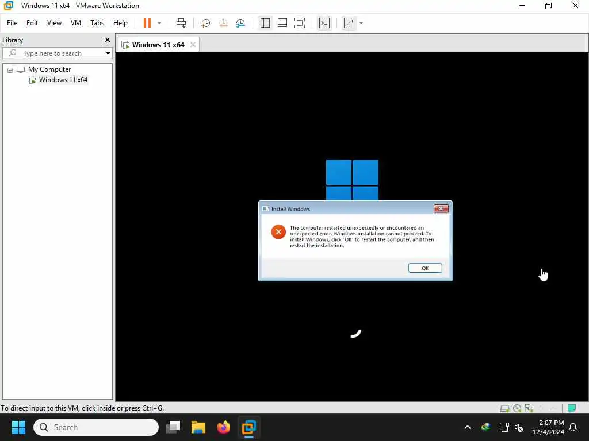
Task: Click the VMware Workstation title bar logo
Action: pos(8,6)
